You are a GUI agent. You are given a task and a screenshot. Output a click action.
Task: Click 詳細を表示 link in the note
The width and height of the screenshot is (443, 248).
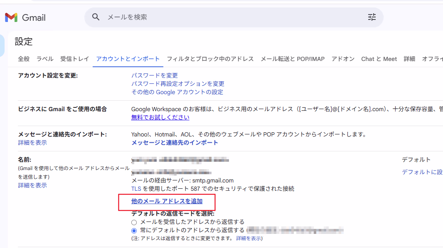tap(249, 238)
